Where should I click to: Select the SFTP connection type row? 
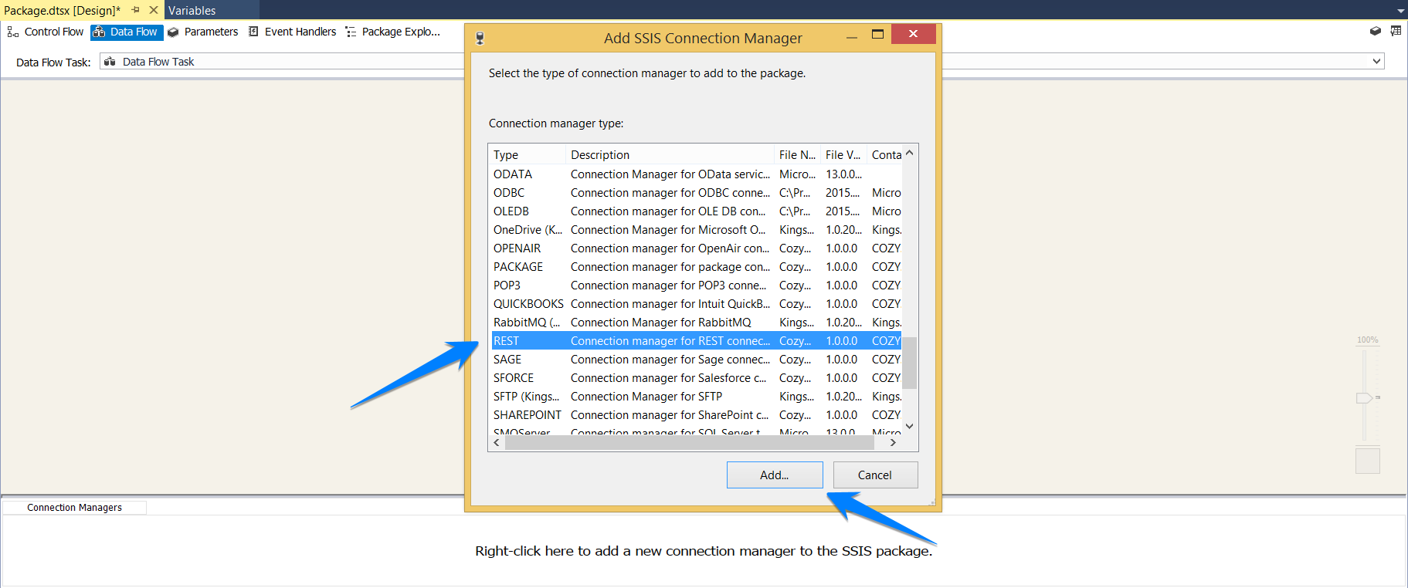(697, 397)
